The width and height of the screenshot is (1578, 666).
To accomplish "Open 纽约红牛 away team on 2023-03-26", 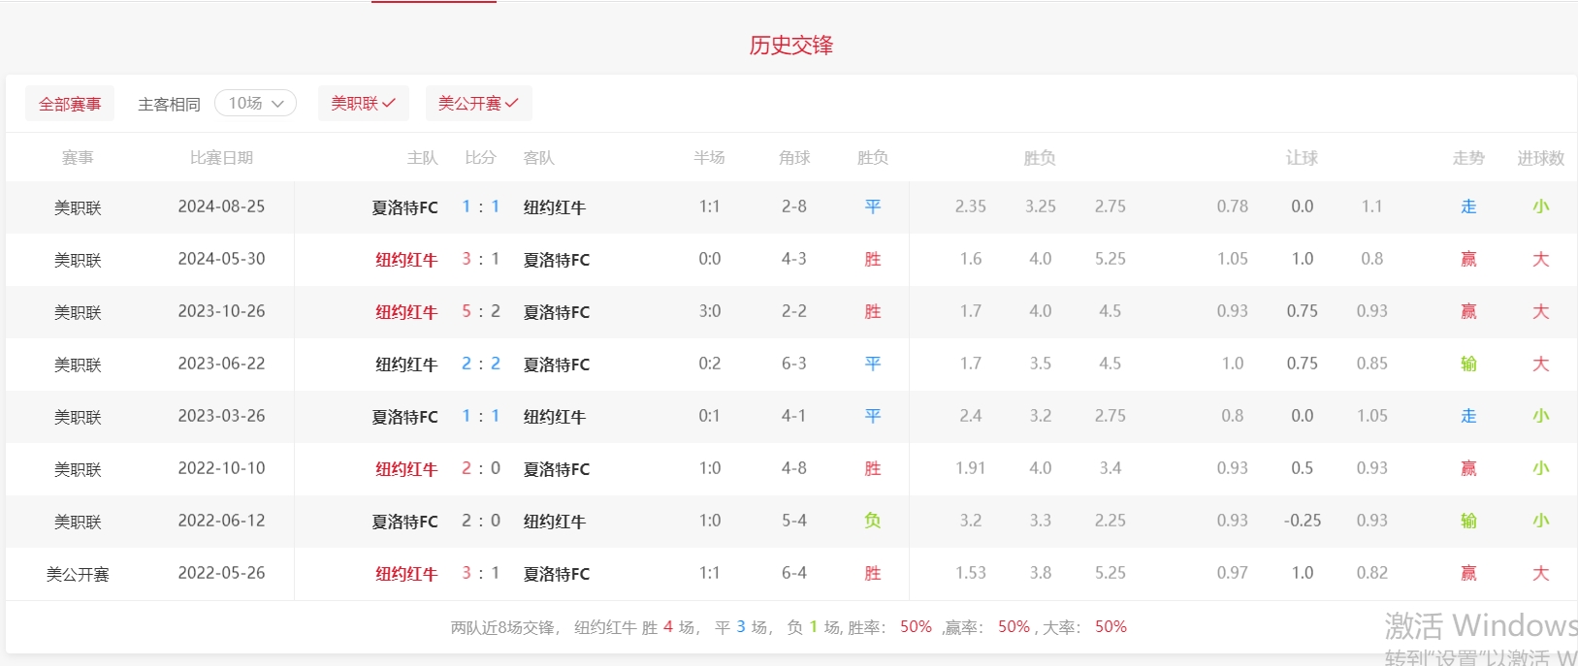I will click(x=554, y=417).
